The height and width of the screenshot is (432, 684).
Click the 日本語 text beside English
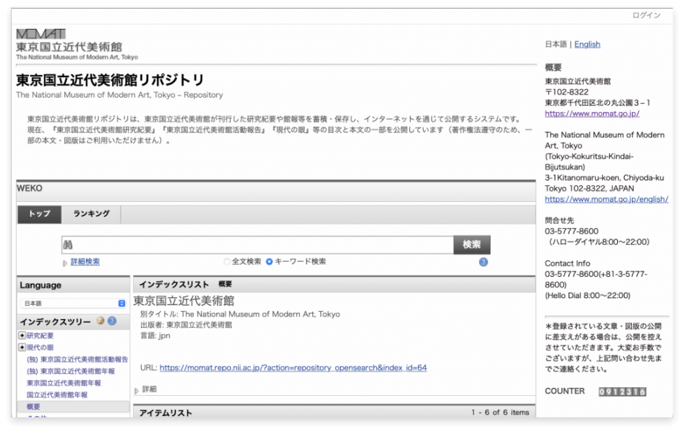pyautogui.click(x=556, y=44)
